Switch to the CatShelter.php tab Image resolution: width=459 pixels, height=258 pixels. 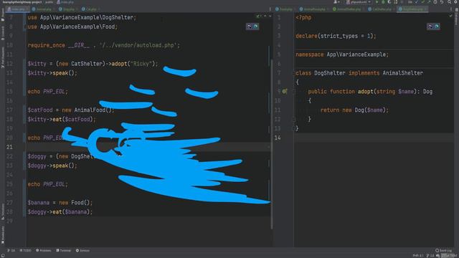382,9
